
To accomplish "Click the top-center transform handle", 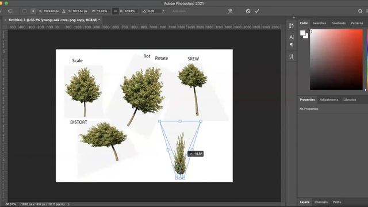I will coord(180,121).
